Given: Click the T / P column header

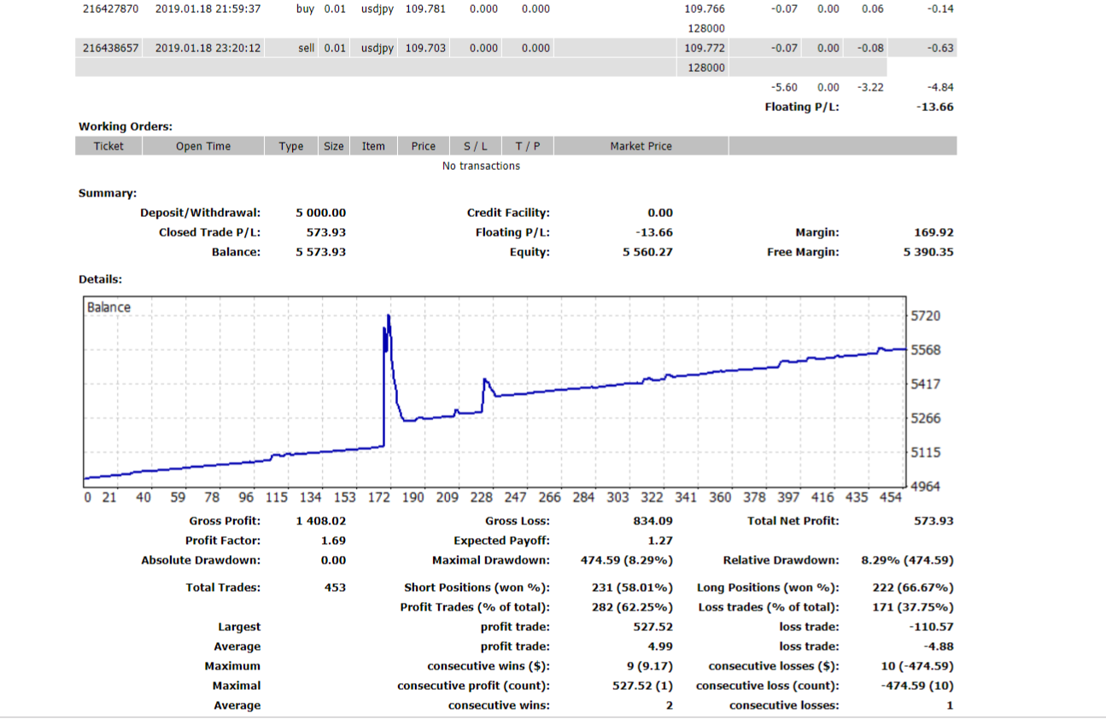Looking at the screenshot, I should click(528, 146).
